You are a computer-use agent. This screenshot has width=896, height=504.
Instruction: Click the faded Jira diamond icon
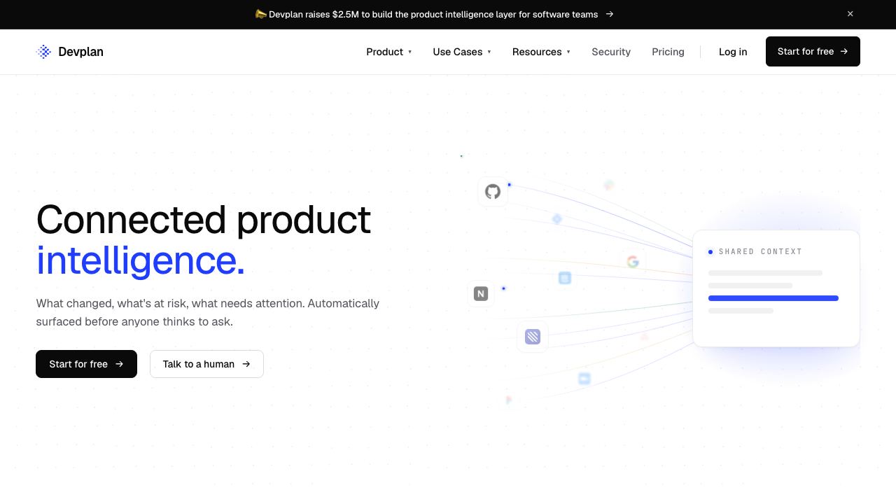(557, 219)
